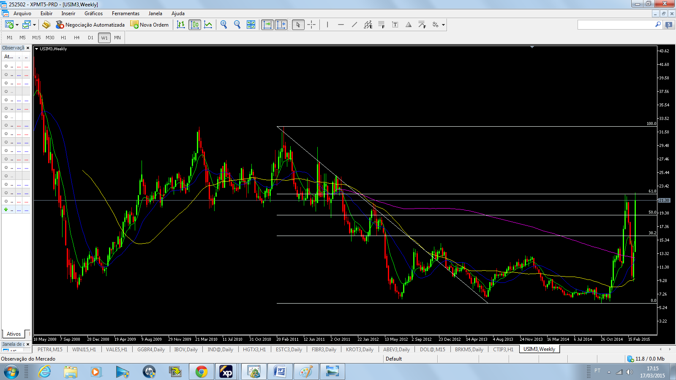Select the Trendline drawing tool
Screen dimensions: 676x380
tap(354, 24)
